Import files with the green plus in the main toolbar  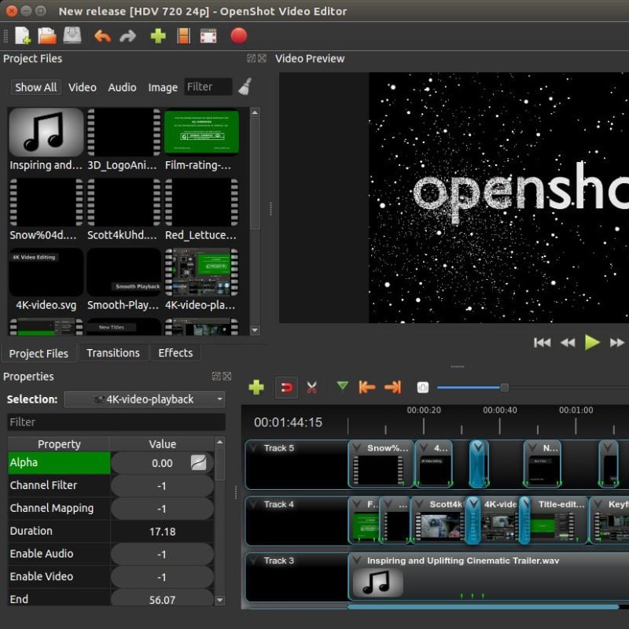pos(158,35)
